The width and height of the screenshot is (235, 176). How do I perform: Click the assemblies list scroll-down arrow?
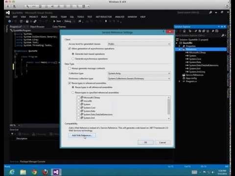click(169, 118)
